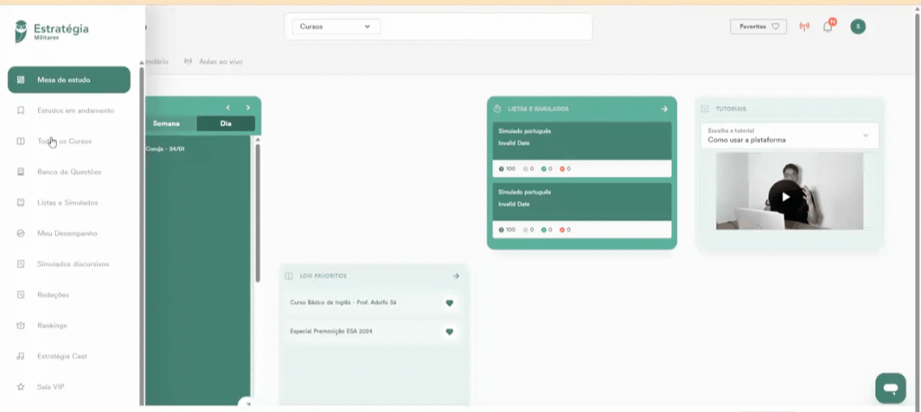
Task: Unfavorite Curso Básico de Inglês heart
Action: point(449,303)
